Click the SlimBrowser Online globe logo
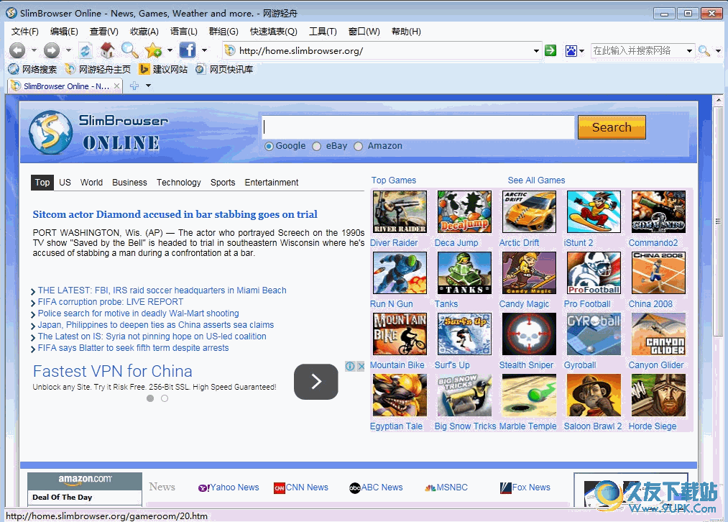728x522 pixels. pyautogui.click(x=50, y=132)
